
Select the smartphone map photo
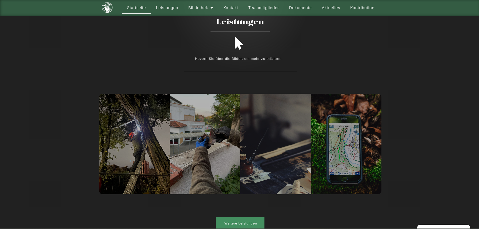click(346, 144)
